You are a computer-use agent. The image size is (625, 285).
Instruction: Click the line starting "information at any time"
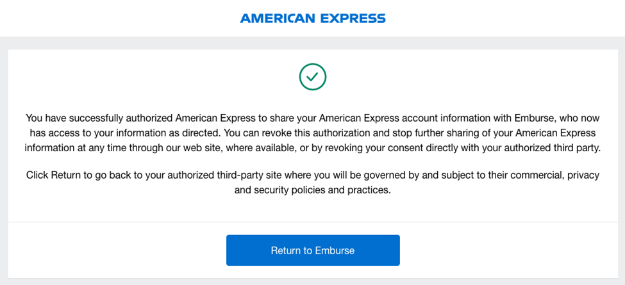pyautogui.click(x=313, y=147)
